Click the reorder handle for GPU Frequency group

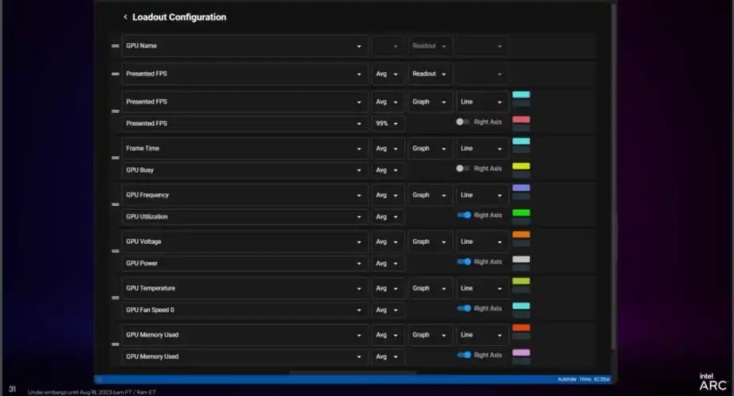(x=115, y=205)
